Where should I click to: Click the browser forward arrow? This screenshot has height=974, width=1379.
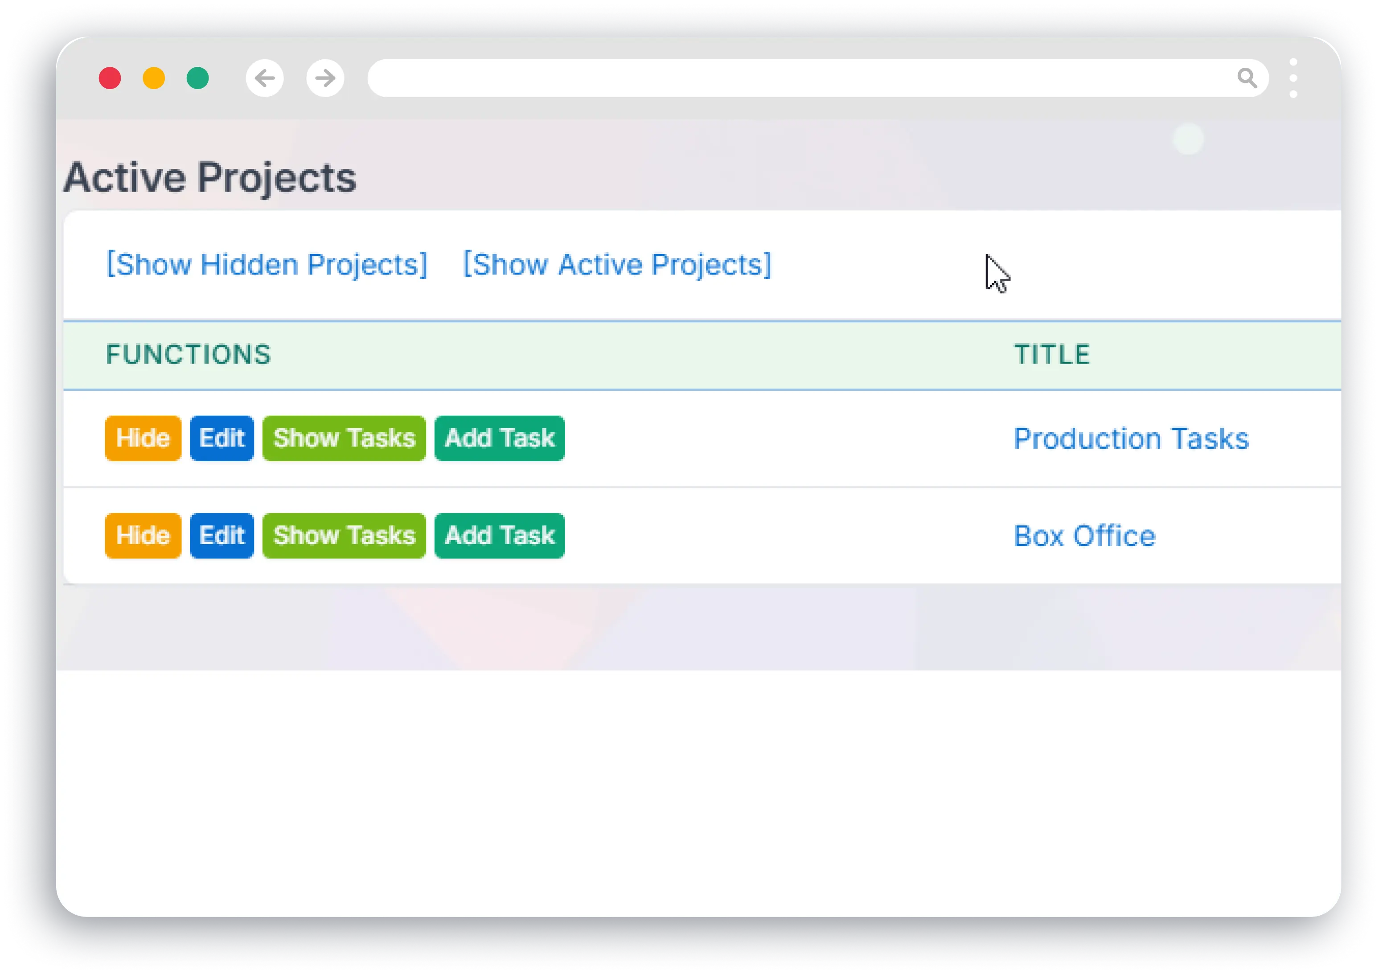[x=325, y=78]
